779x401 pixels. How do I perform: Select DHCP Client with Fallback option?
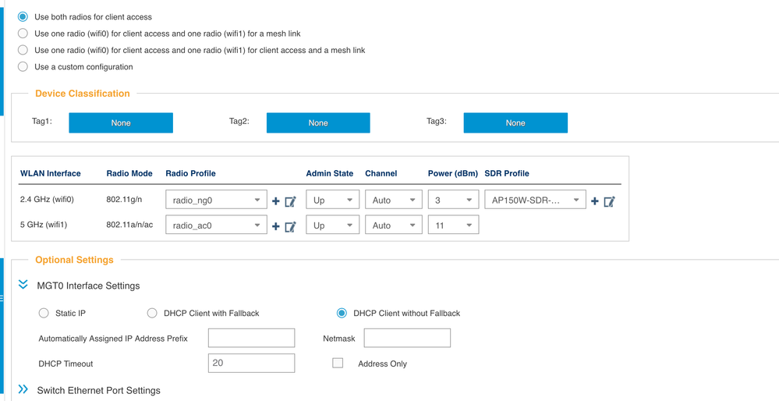click(152, 314)
